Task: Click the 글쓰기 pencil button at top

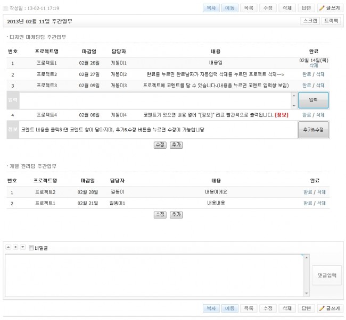Action: point(329,8)
